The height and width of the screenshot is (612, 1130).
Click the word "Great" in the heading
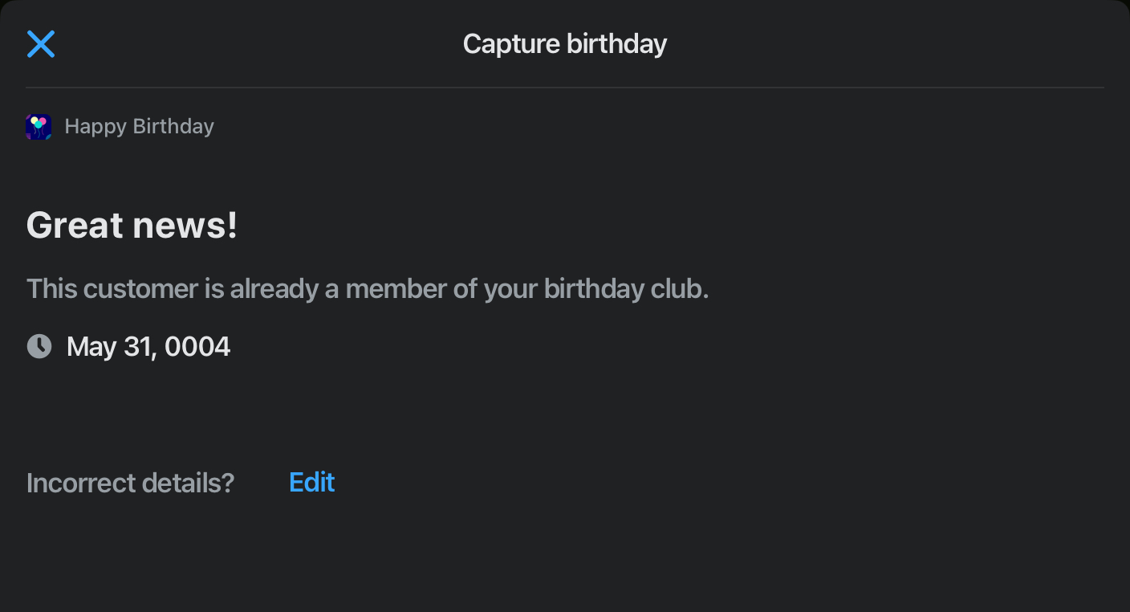pos(75,225)
